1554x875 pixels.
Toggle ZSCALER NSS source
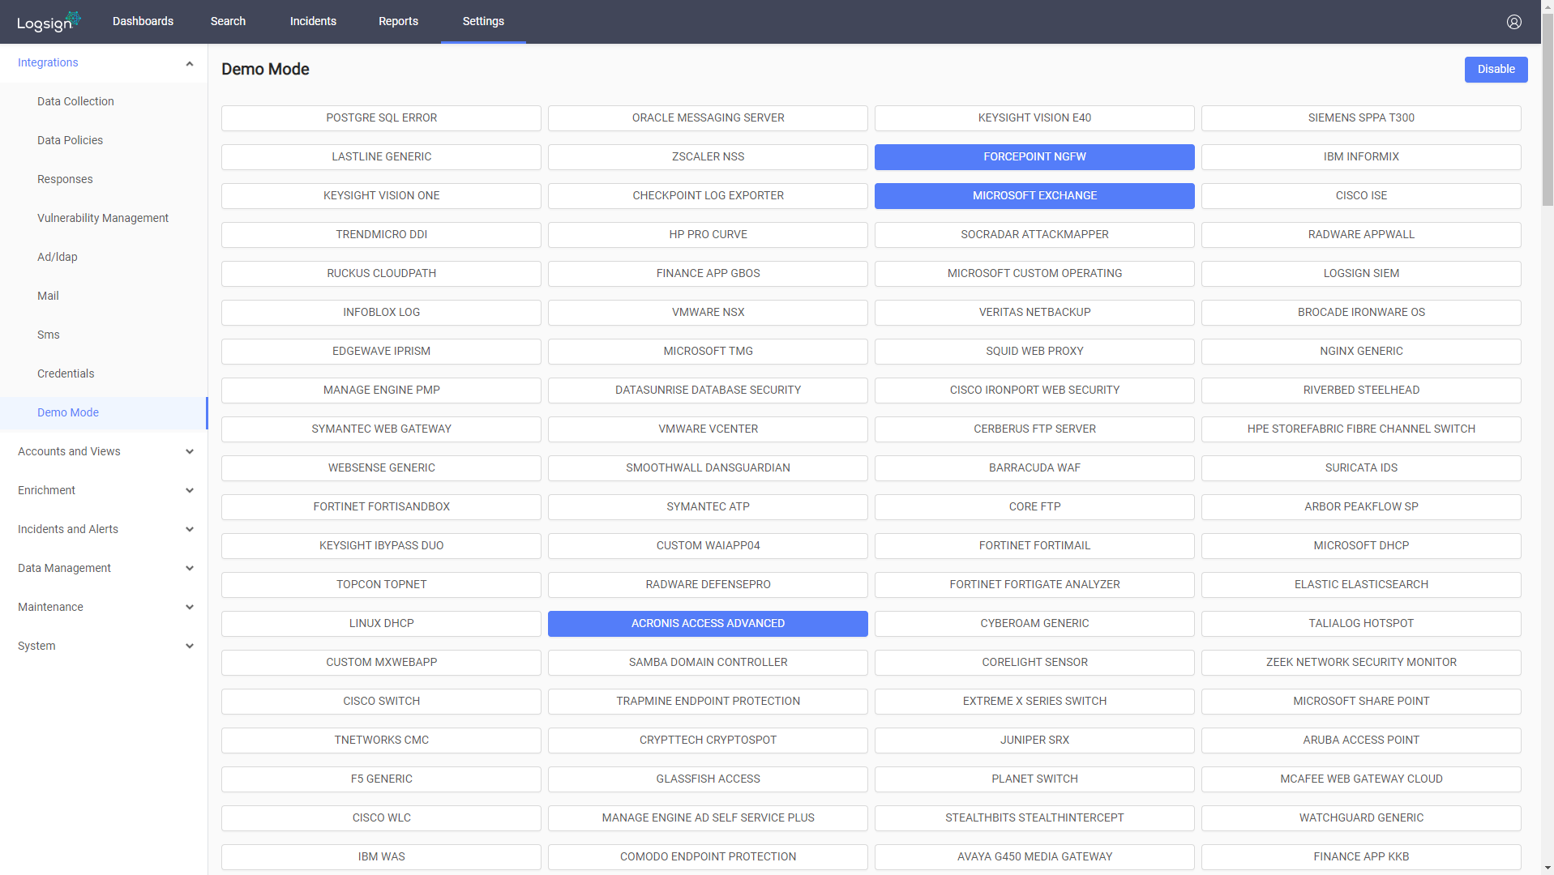point(708,157)
